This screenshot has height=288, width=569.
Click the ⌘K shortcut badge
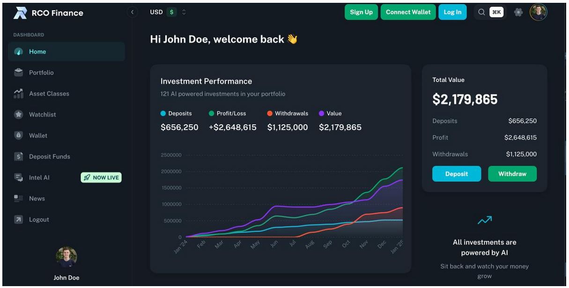pos(496,12)
